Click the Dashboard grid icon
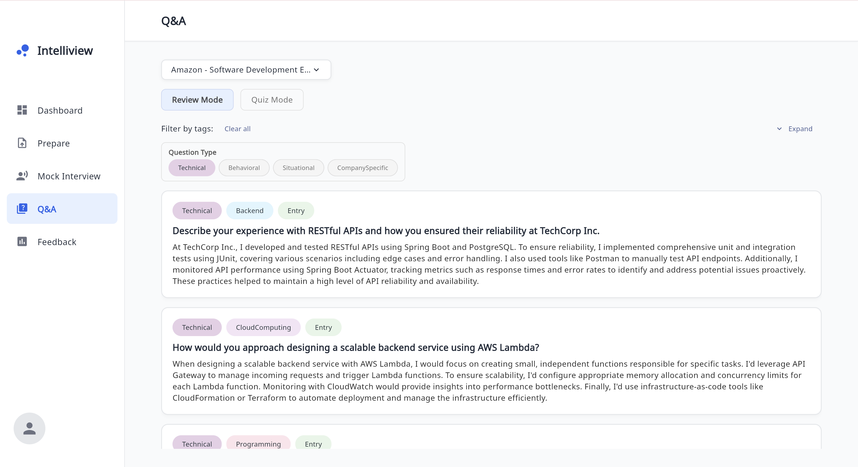 point(22,110)
